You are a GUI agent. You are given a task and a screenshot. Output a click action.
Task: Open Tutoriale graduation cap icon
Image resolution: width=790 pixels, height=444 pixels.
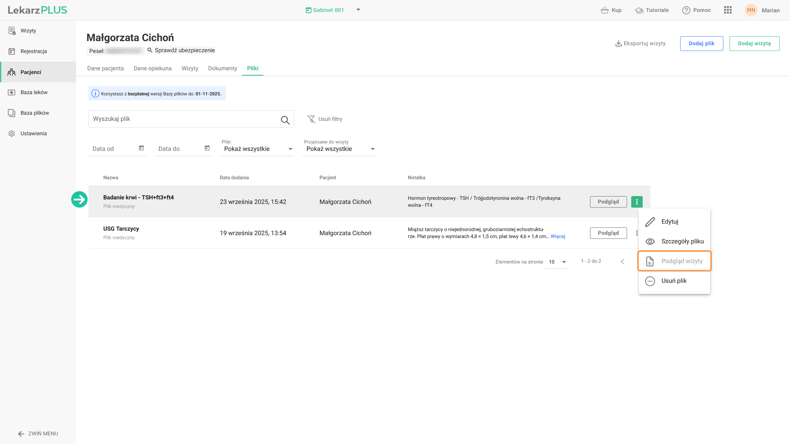click(639, 10)
